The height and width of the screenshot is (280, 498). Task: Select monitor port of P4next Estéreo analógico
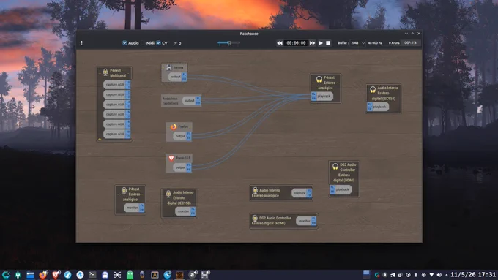(x=134, y=208)
